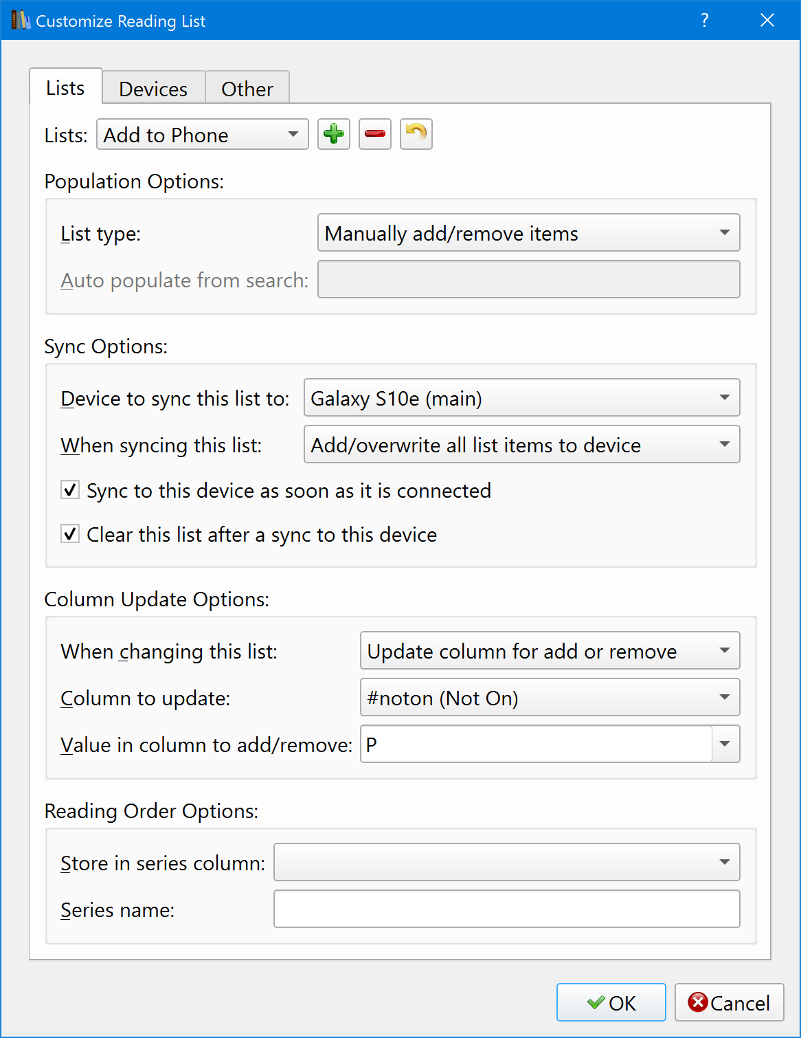Viewport: 801px width, 1038px height.
Task: Choose a Column to update option
Action: click(x=550, y=698)
